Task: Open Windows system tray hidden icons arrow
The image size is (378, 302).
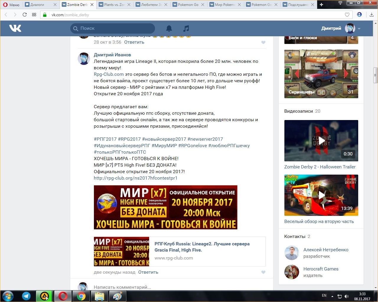Action: [332, 296]
